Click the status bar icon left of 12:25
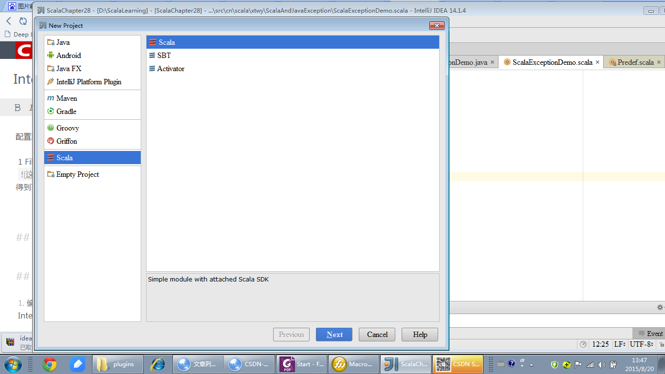This screenshot has width=665, height=374. tap(583, 344)
